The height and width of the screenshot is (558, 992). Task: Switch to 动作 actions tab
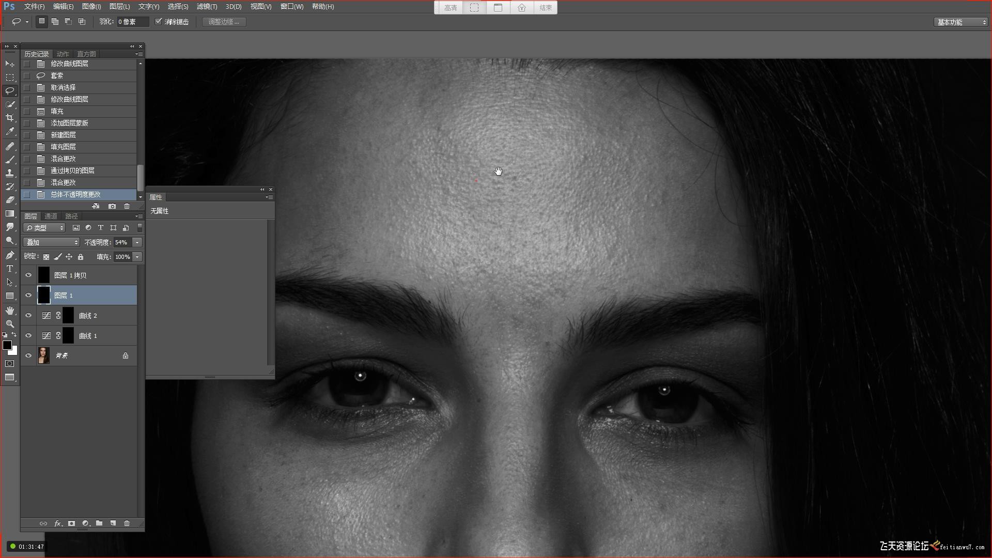pos(63,54)
